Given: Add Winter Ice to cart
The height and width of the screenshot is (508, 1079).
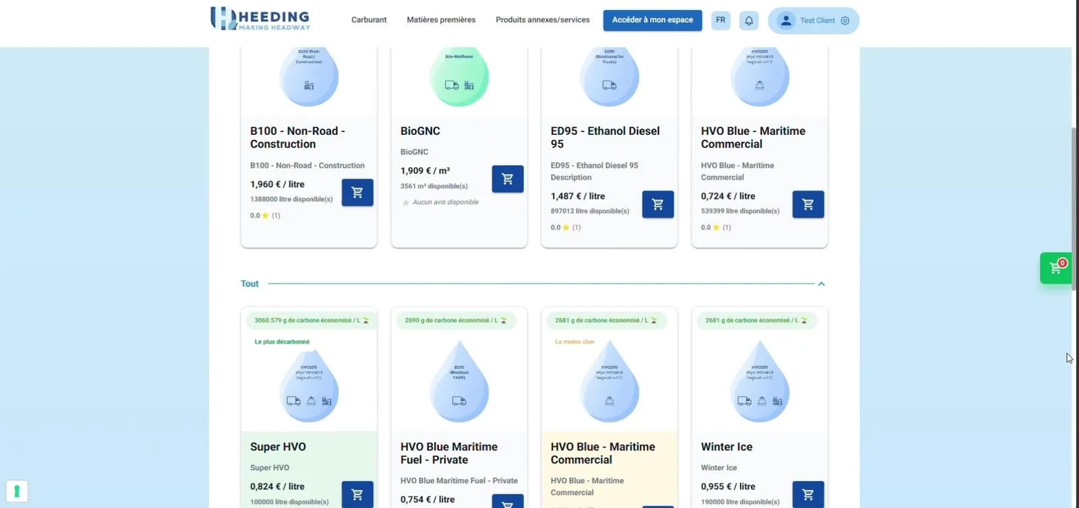Looking at the screenshot, I should coord(808,495).
